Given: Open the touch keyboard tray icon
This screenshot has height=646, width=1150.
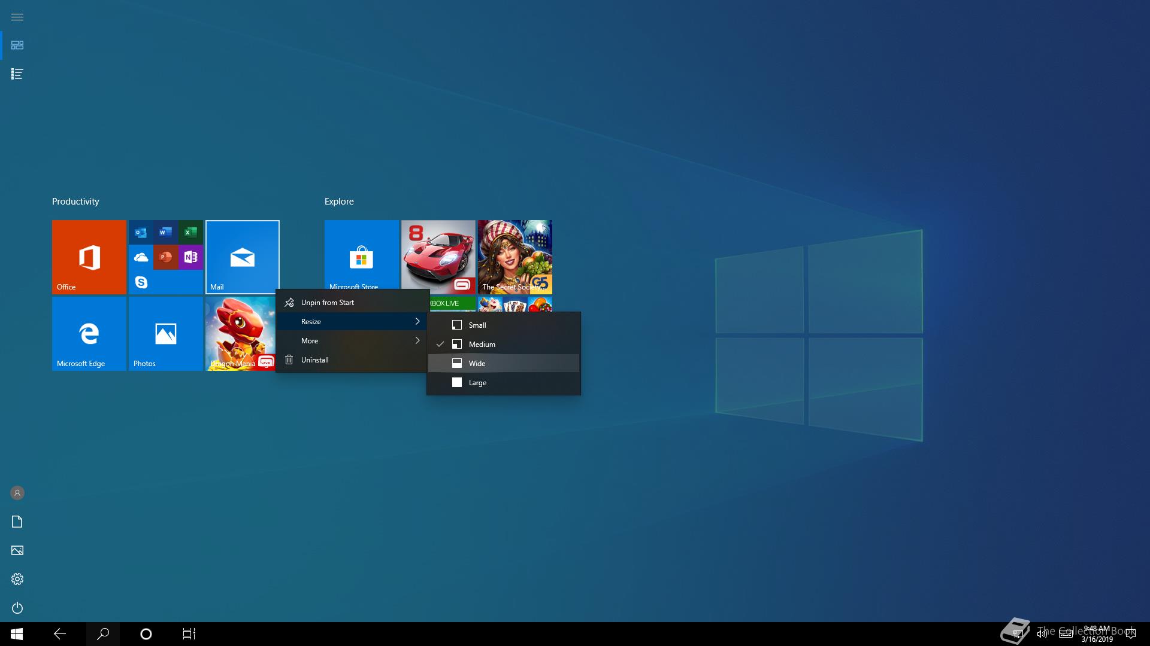Looking at the screenshot, I should 1066,634.
